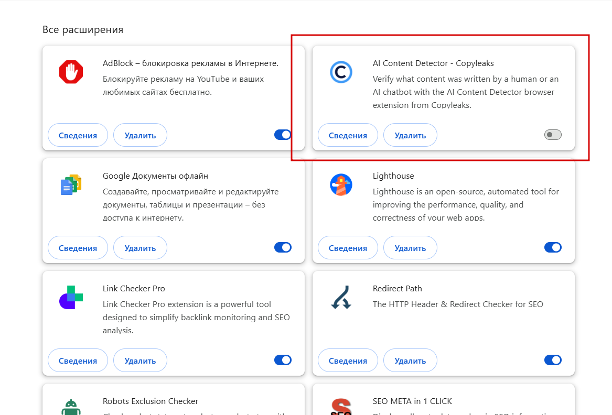Viewport: 612px width, 415px height.
Task: Disable the Redirect Path extension toggle
Action: [x=553, y=360]
